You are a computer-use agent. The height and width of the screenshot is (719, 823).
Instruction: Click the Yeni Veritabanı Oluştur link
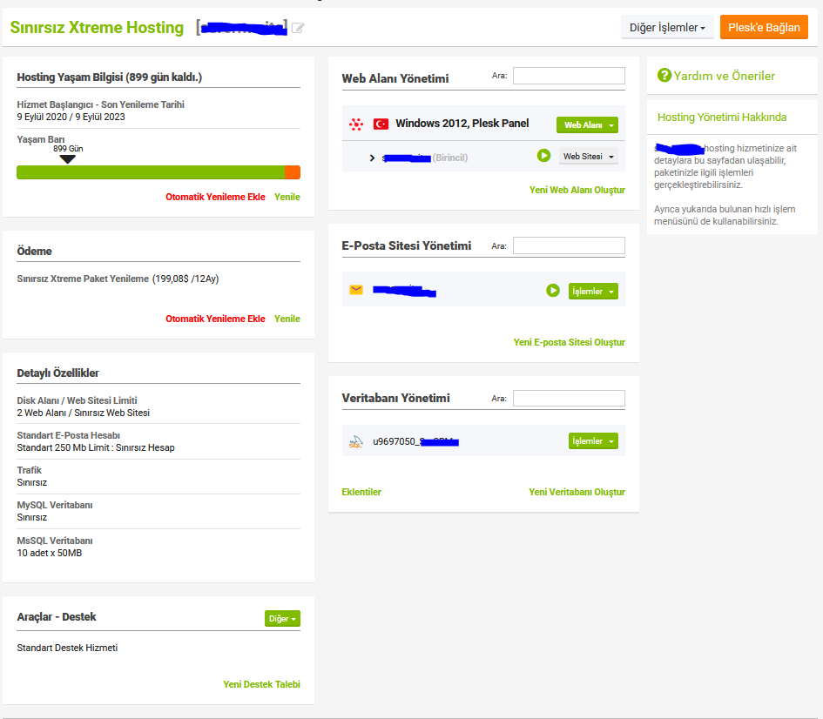pyautogui.click(x=577, y=492)
